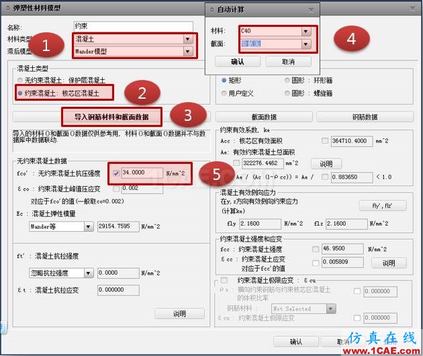Toggle the ρs 体积比率 checkbox
This screenshot has width=423, height=356.
pyautogui.click(x=357, y=292)
